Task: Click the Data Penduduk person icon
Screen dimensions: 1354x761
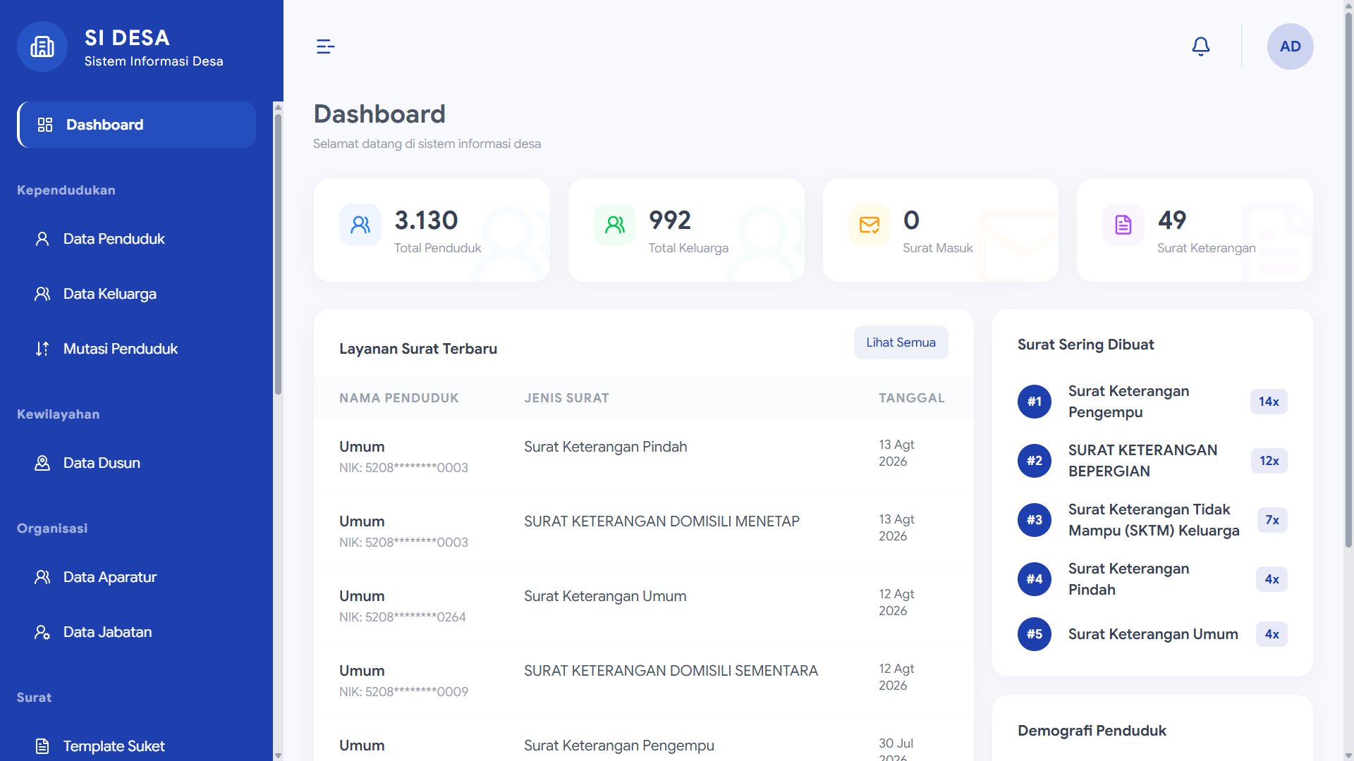Action: click(42, 239)
